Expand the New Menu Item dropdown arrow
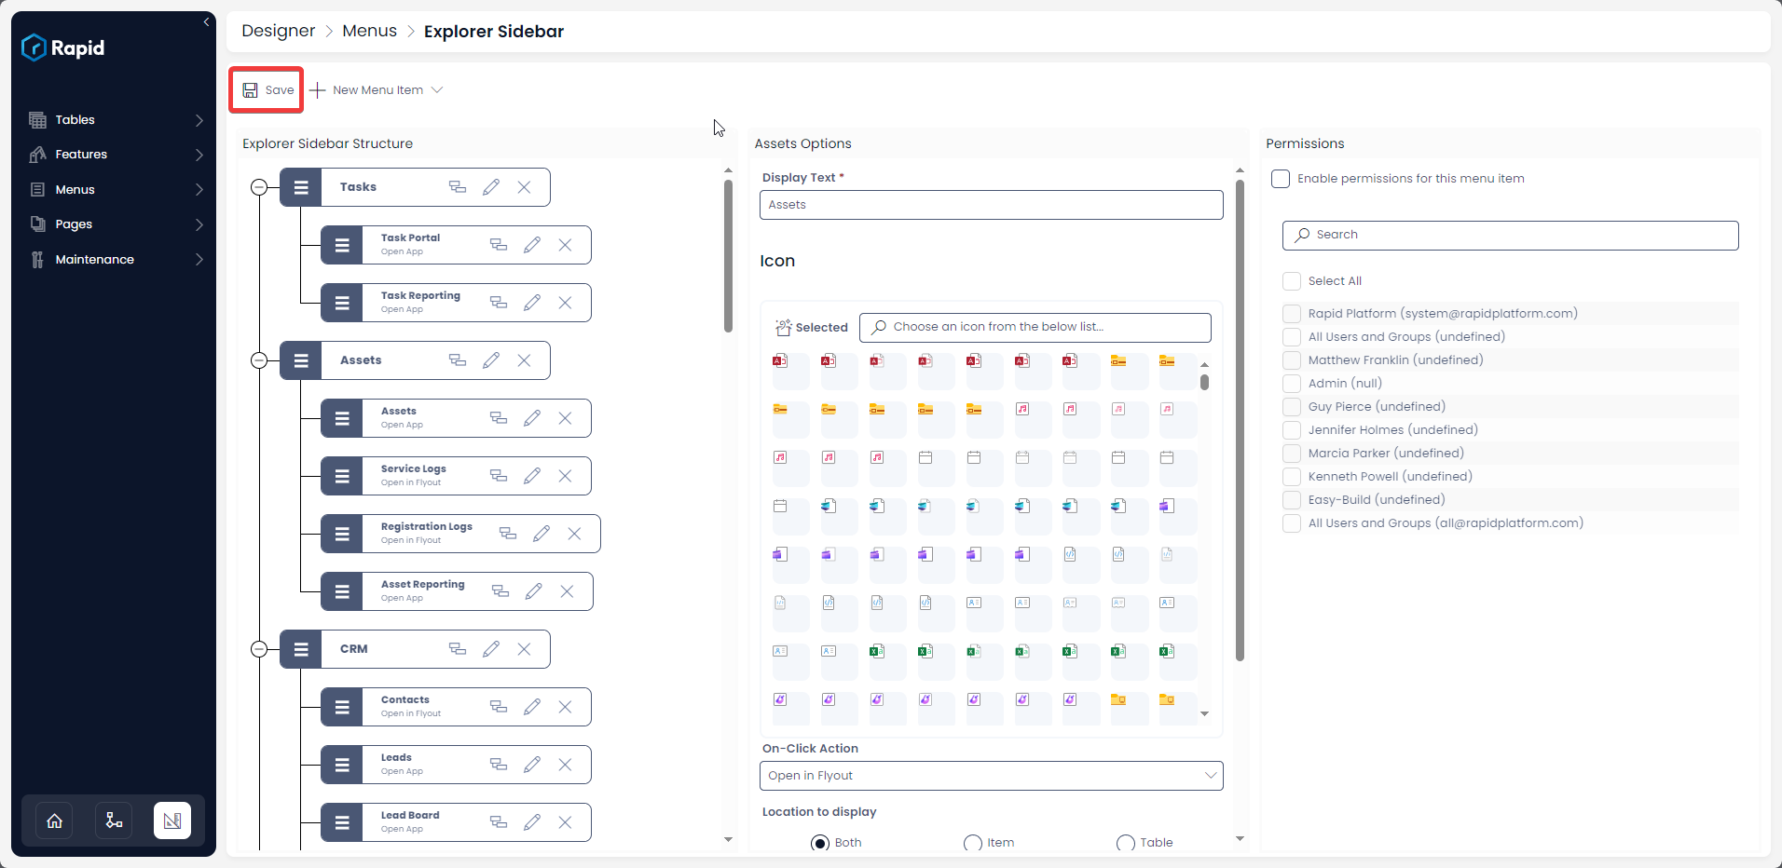The image size is (1782, 868). [437, 90]
